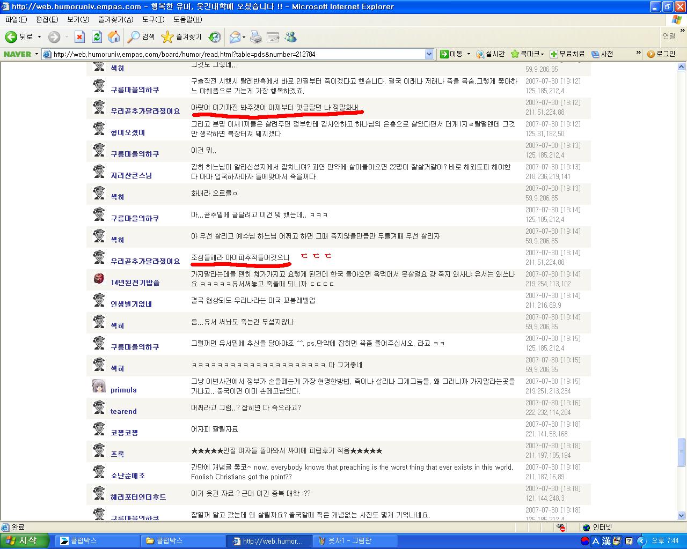The image size is (687, 549).
Task: Click the Messenger people icon
Action: point(290,37)
